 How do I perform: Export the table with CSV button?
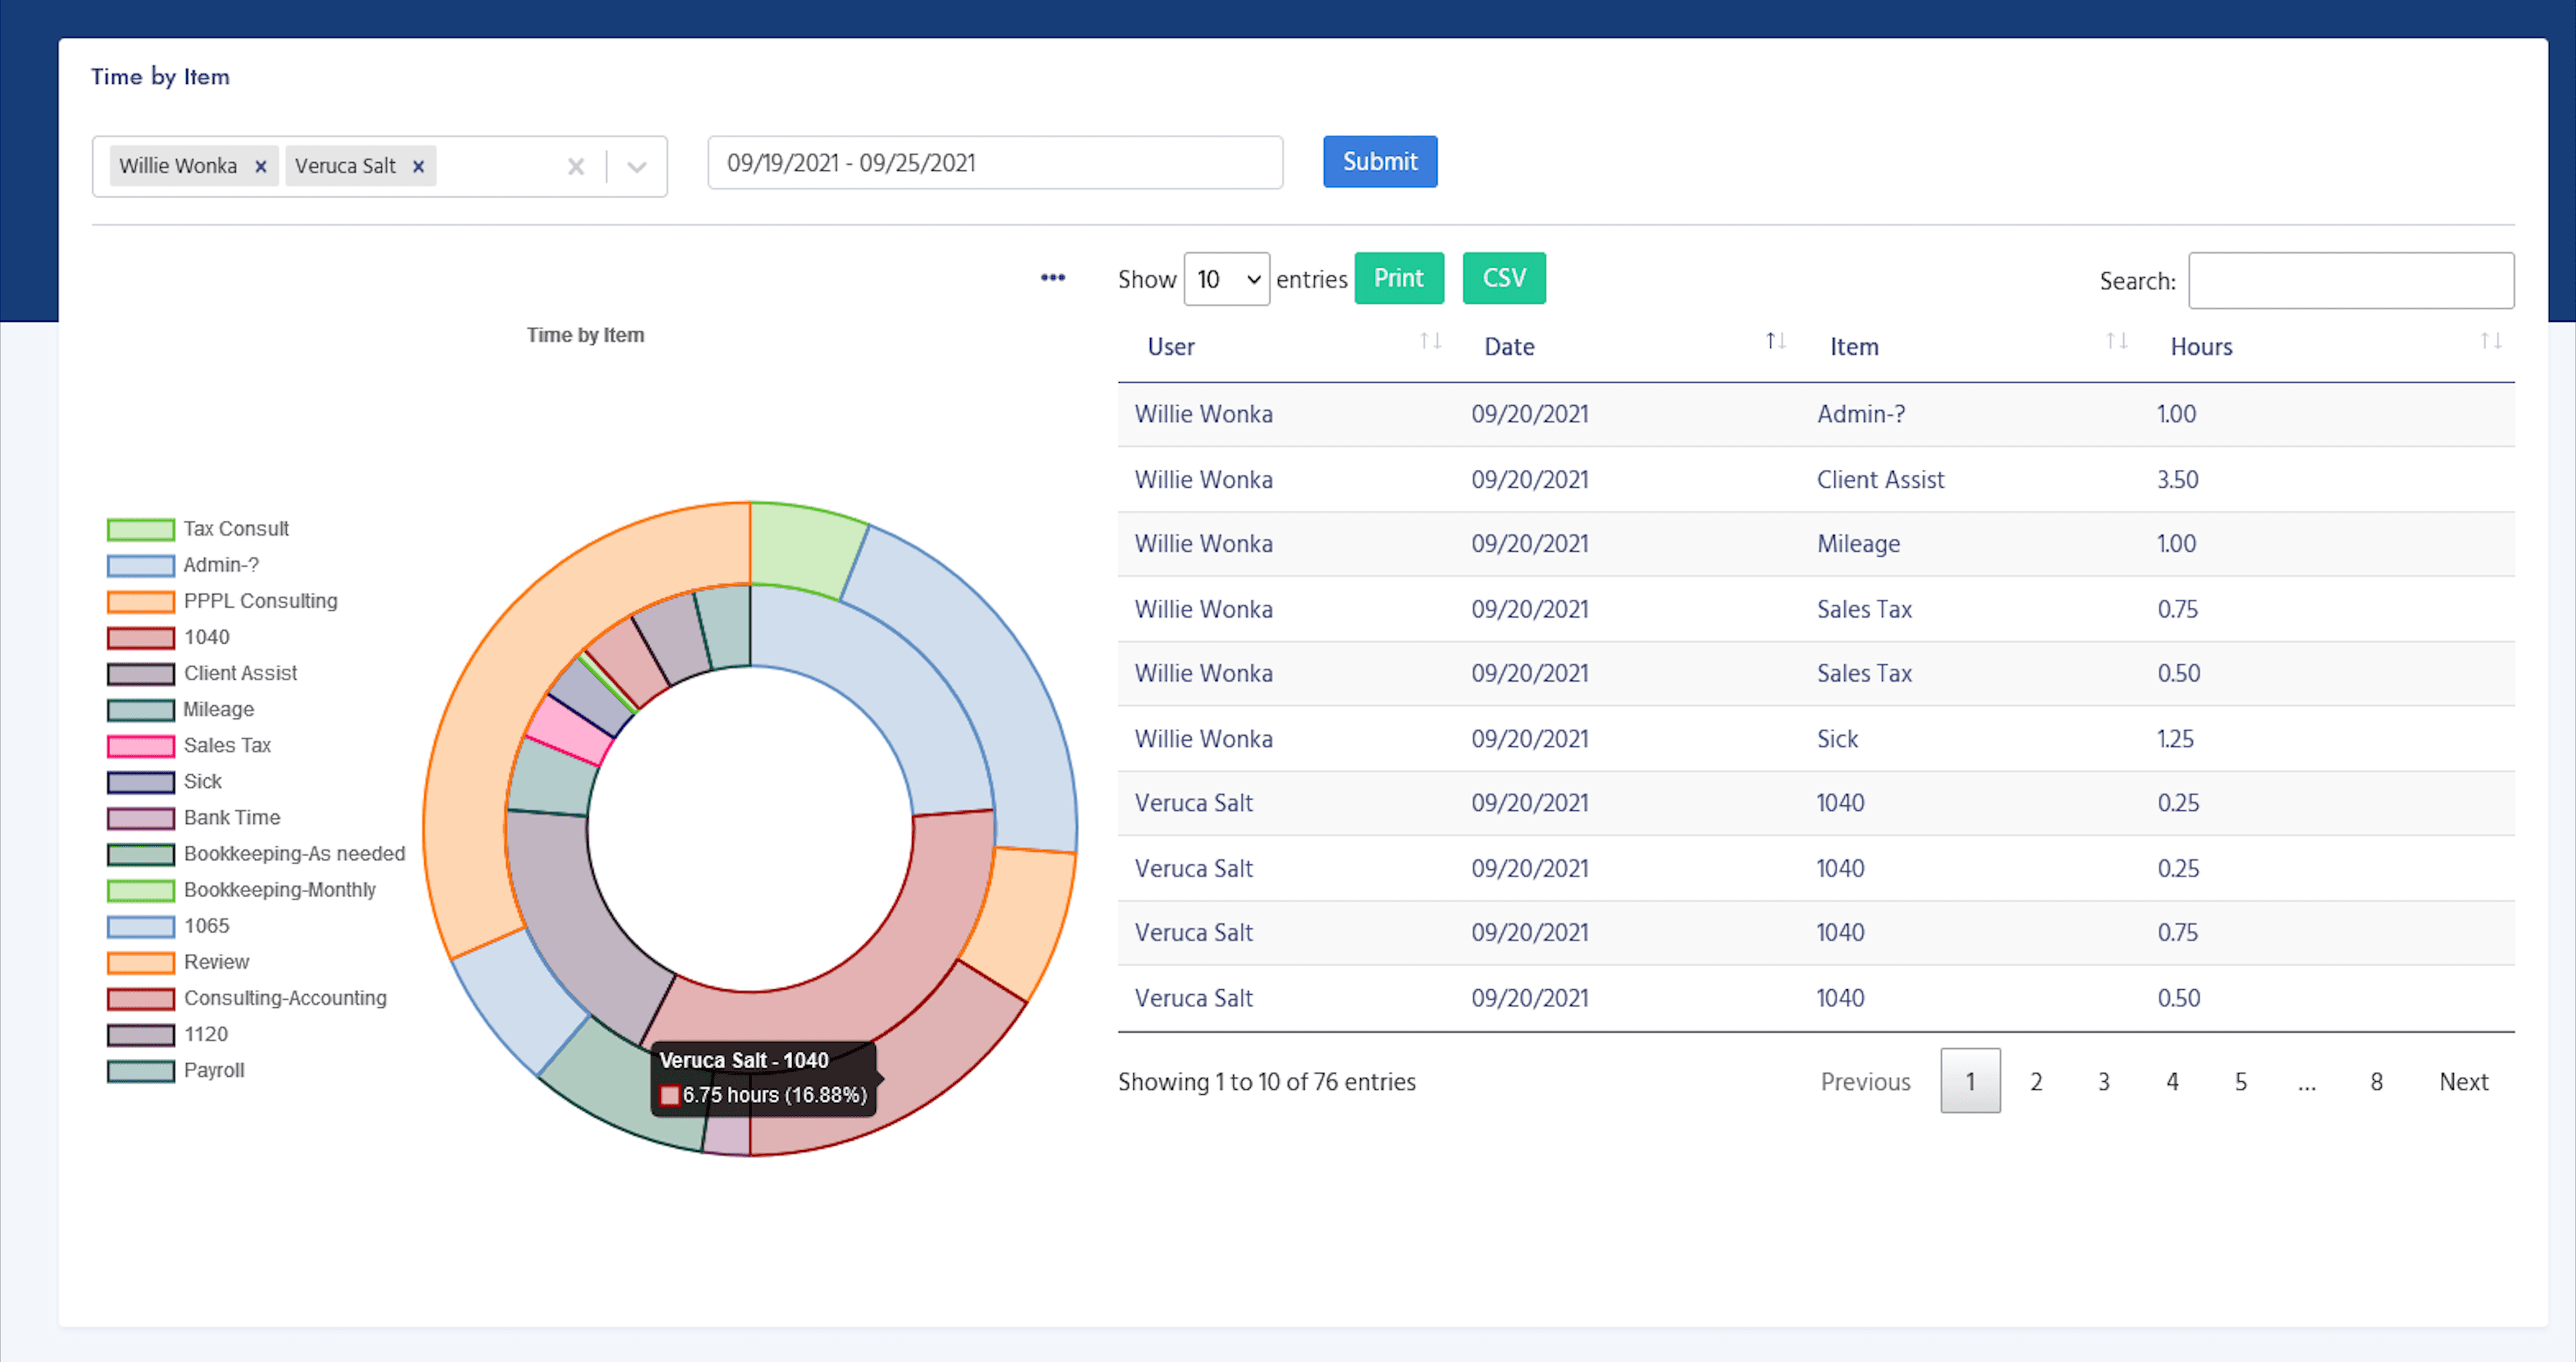point(1503,278)
